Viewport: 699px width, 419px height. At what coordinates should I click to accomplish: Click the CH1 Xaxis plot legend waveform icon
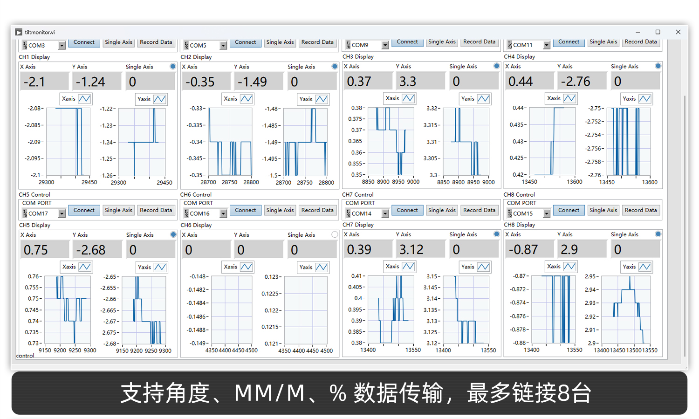[84, 99]
